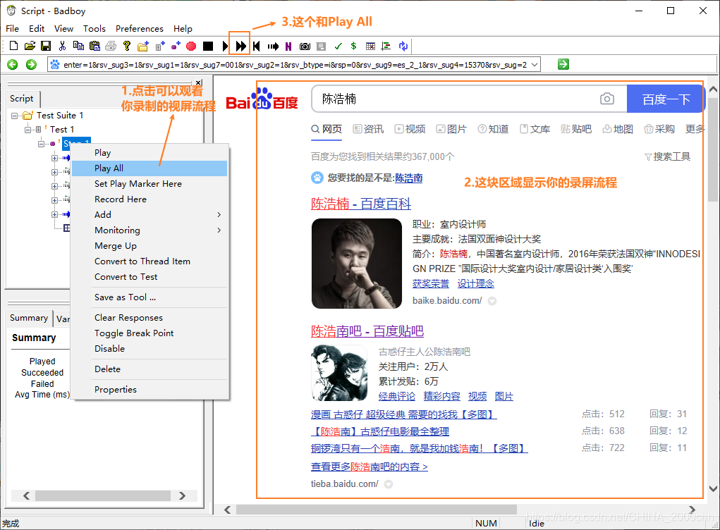Image resolution: width=720 pixels, height=530 pixels.
Task: Open the 视频 tab on Baidu
Action: 410,130
